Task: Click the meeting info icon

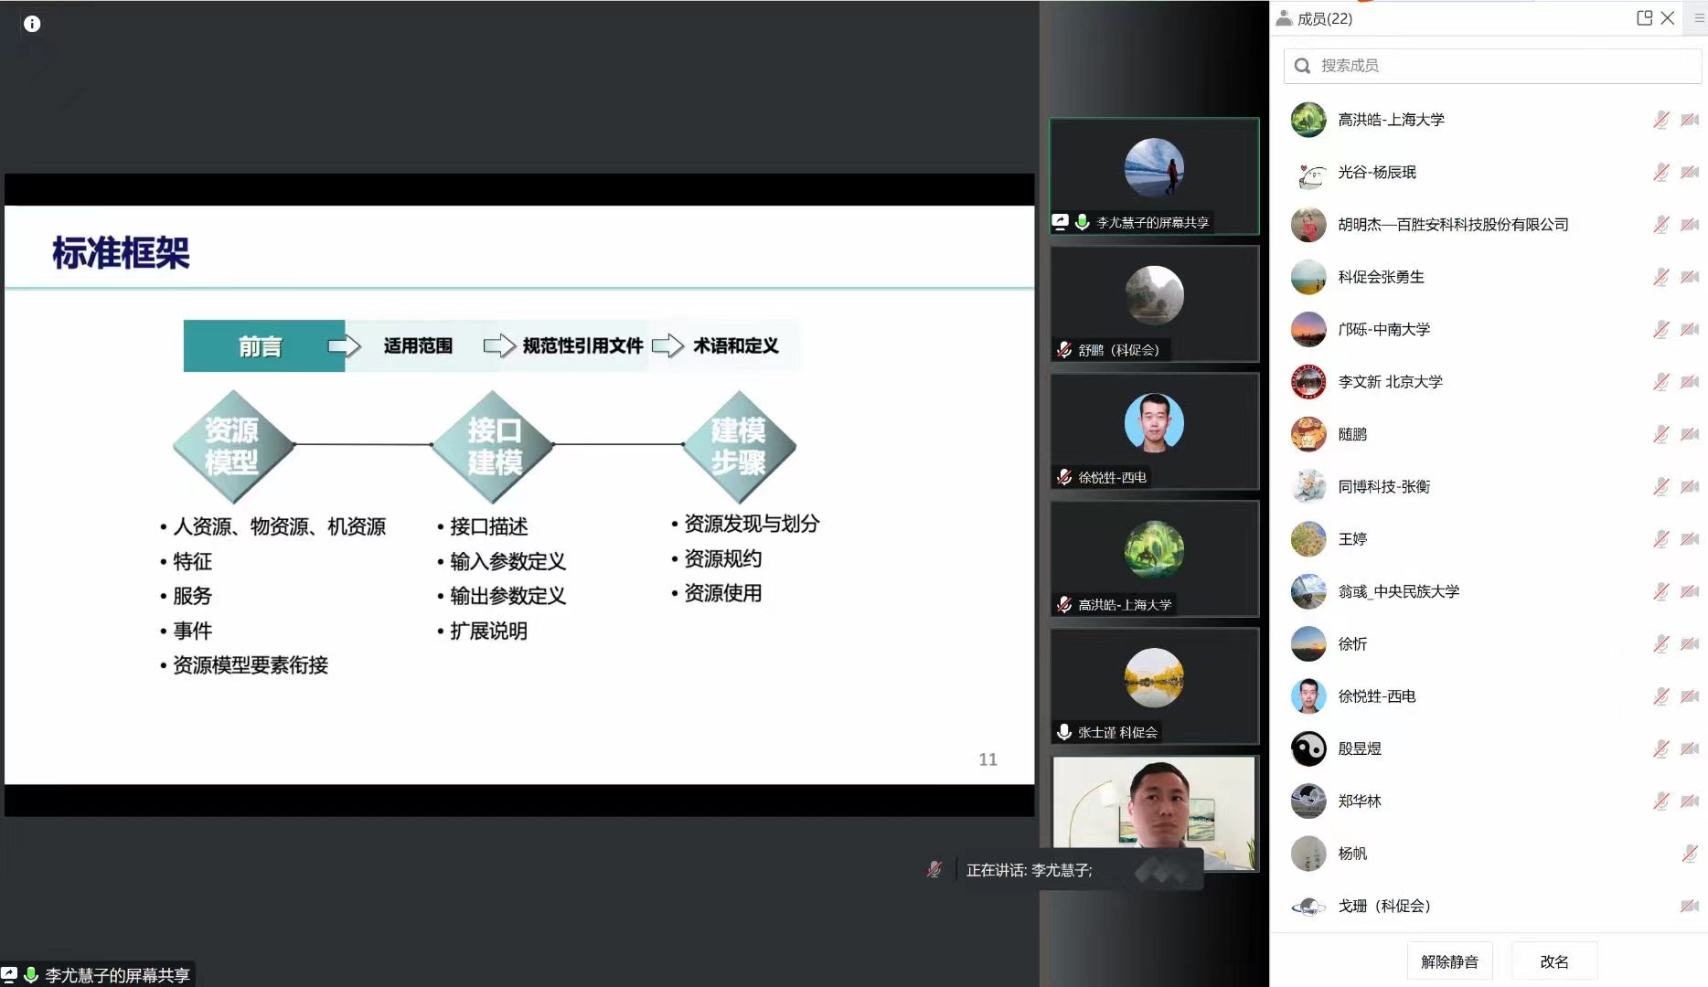Action: (x=32, y=24)
